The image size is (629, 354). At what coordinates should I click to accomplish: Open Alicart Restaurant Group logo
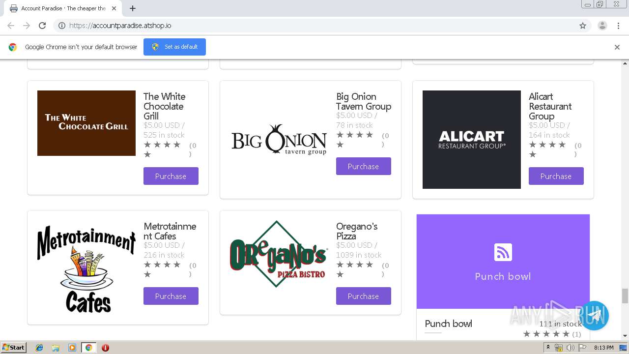(x=472, y=140)
